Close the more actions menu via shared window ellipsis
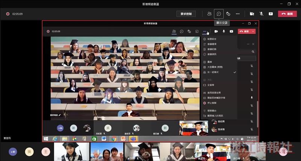The width and height of the screenshot is (301, 161). 205,31
